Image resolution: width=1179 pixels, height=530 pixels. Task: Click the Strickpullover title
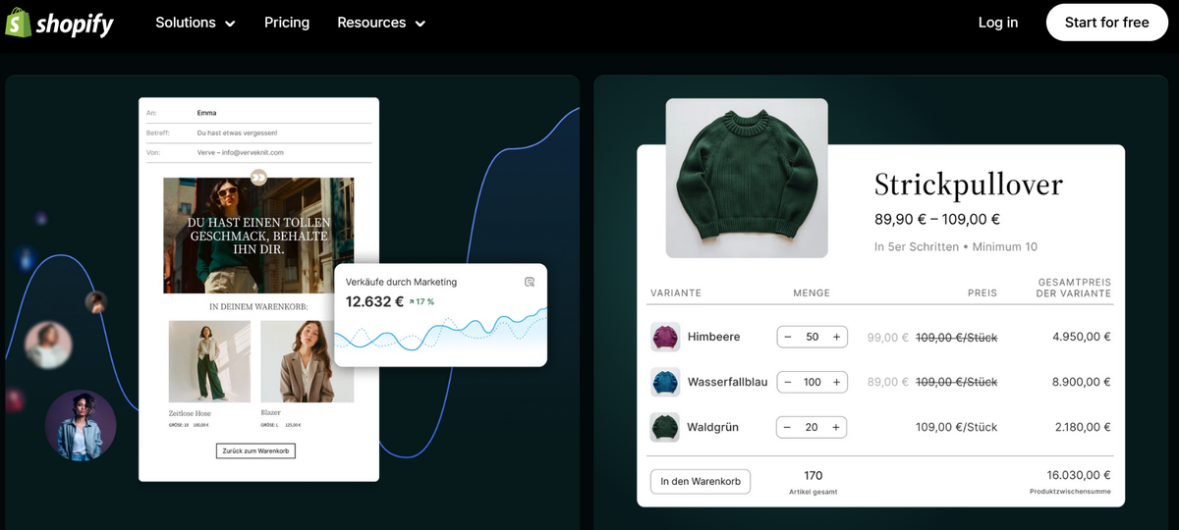969,185
